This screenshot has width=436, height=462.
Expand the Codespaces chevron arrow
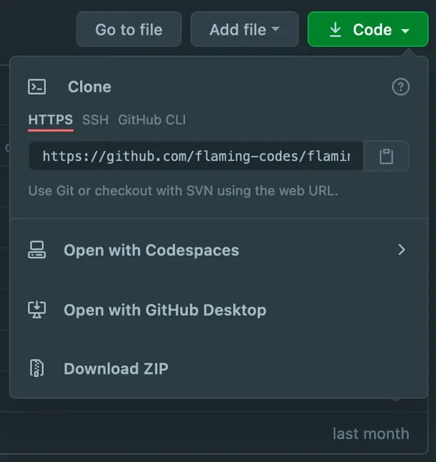pos(402,250)
